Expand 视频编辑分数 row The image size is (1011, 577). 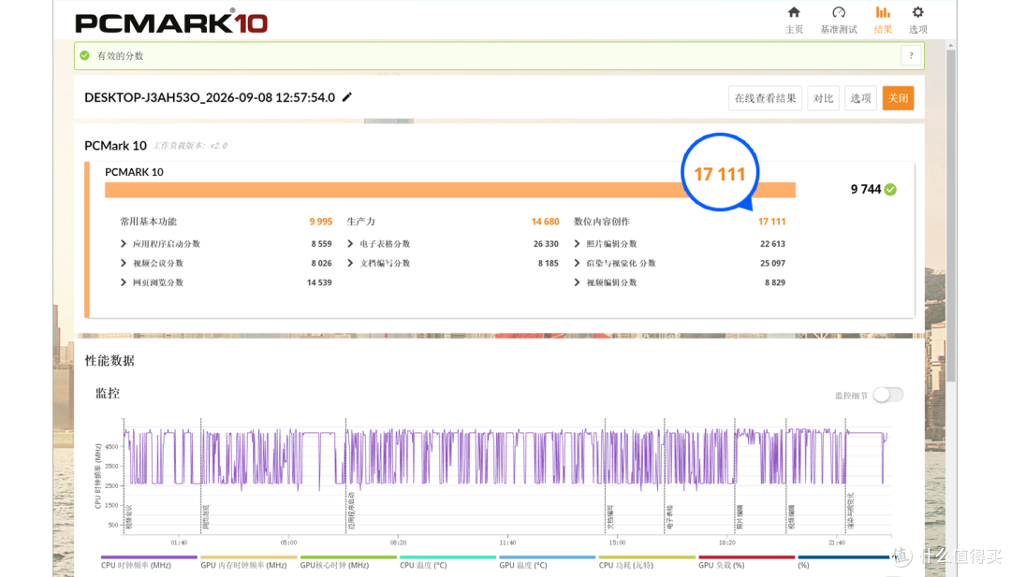(x=577, y=282)
